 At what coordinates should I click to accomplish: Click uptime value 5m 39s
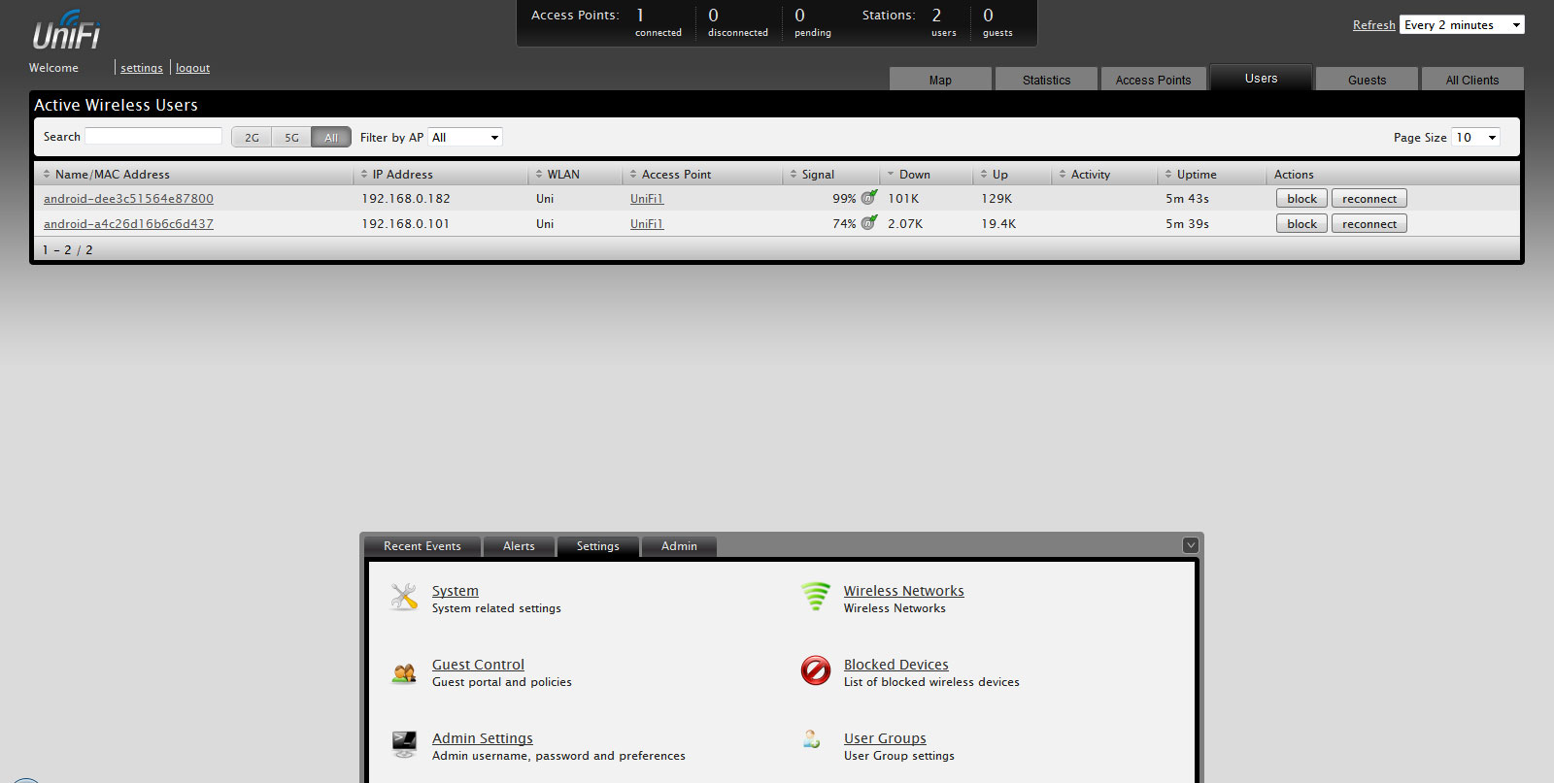click(1187, 223)
